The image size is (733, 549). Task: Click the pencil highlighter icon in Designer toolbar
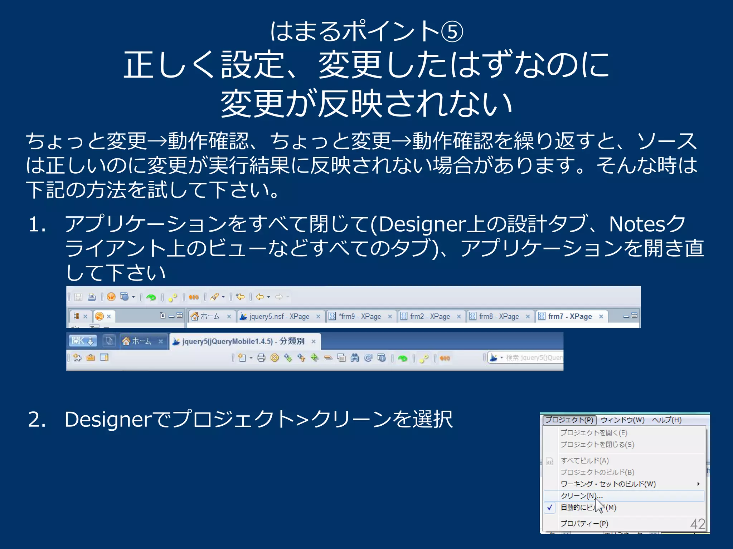click(x=215, y=297)
